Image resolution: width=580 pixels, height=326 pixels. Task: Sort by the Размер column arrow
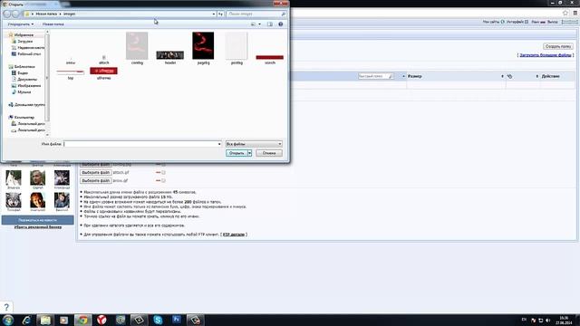pos(502,76)
